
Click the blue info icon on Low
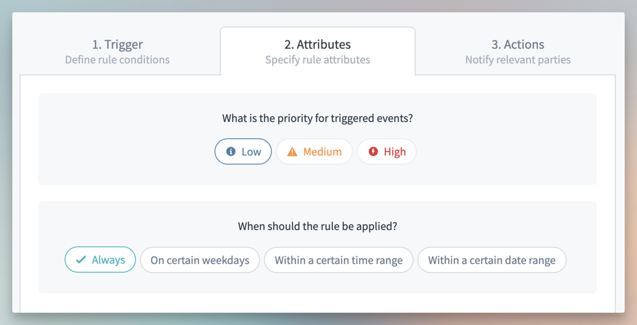click(x=231, y=152)
